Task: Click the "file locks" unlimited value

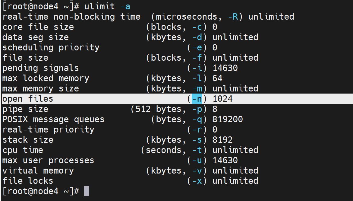Action: click(235, 181)
